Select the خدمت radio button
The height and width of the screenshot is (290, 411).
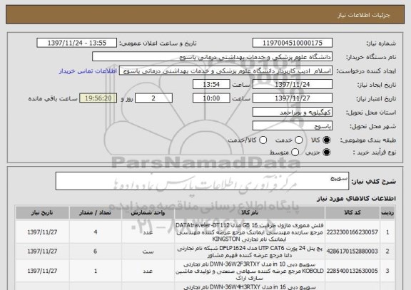coord(299,140)
